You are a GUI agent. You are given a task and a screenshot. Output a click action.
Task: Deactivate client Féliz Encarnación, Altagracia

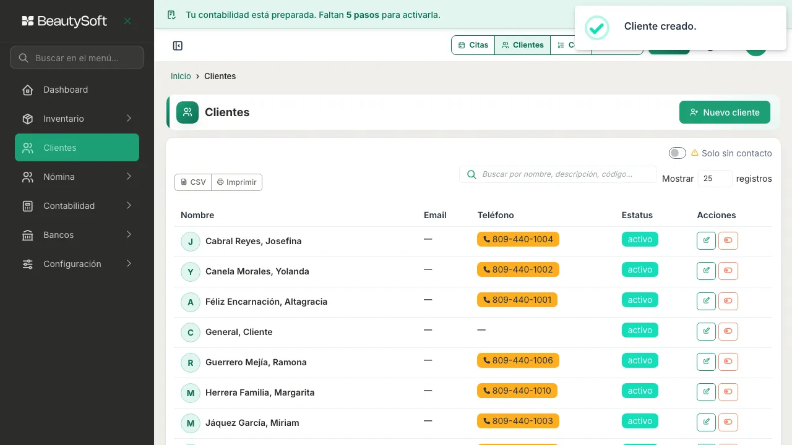(728, 301)
